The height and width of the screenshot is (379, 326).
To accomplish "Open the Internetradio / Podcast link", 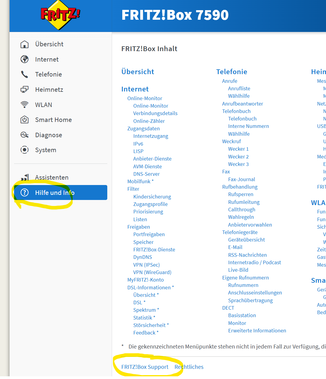I will coord(255,262).
